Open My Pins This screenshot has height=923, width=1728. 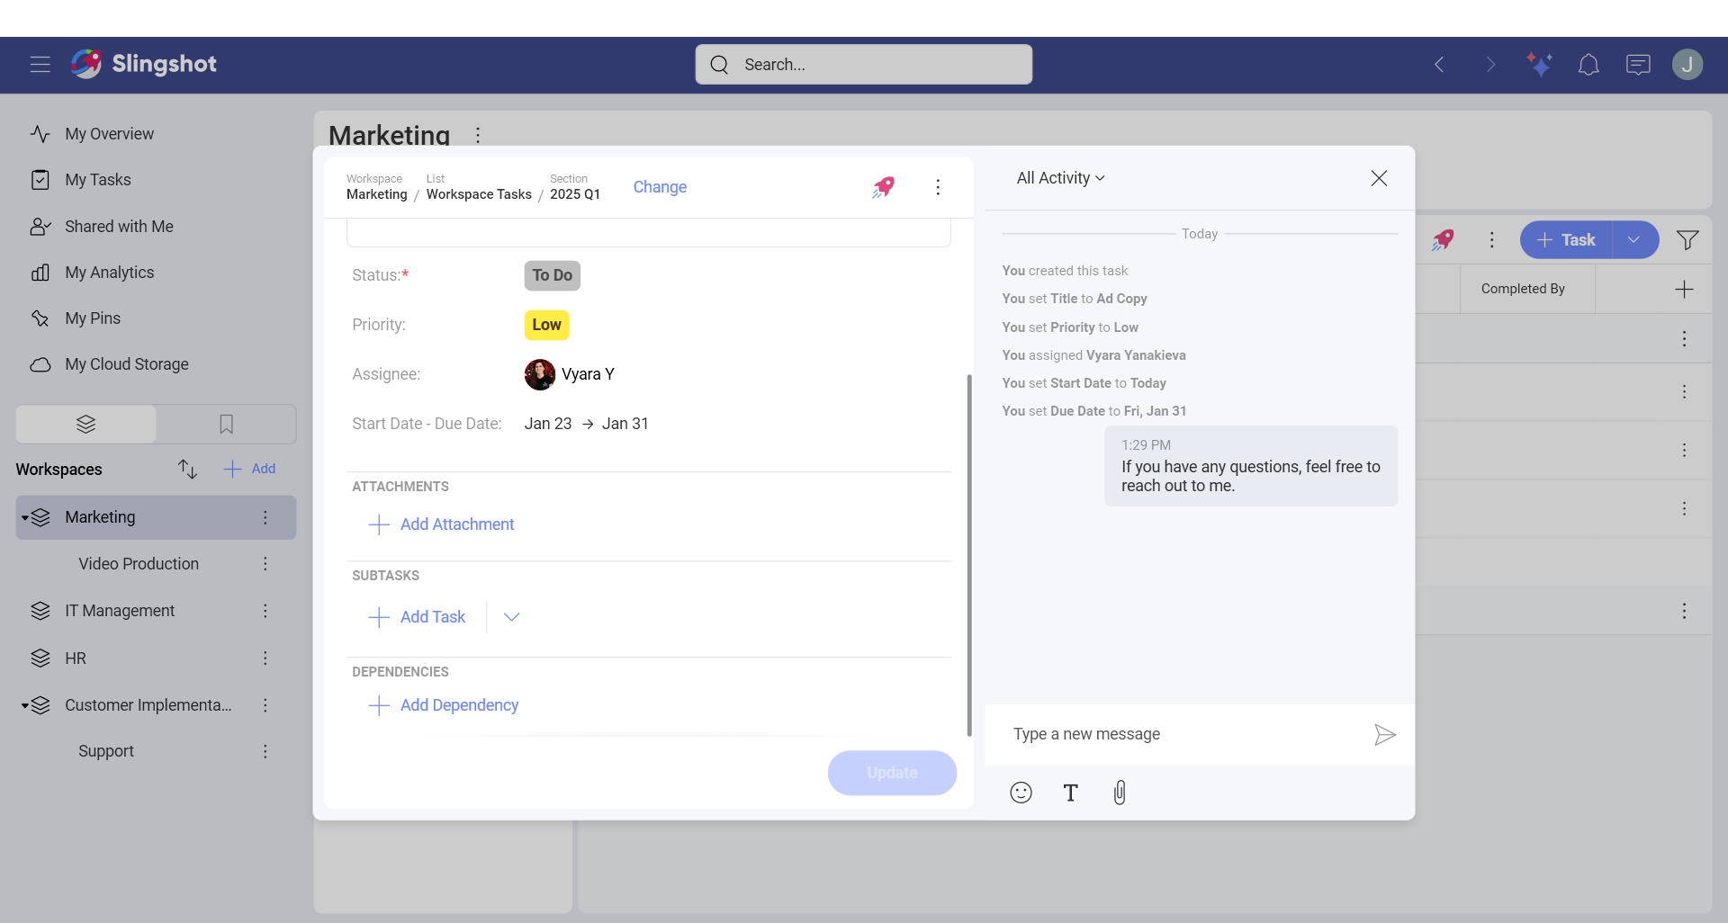92,318
